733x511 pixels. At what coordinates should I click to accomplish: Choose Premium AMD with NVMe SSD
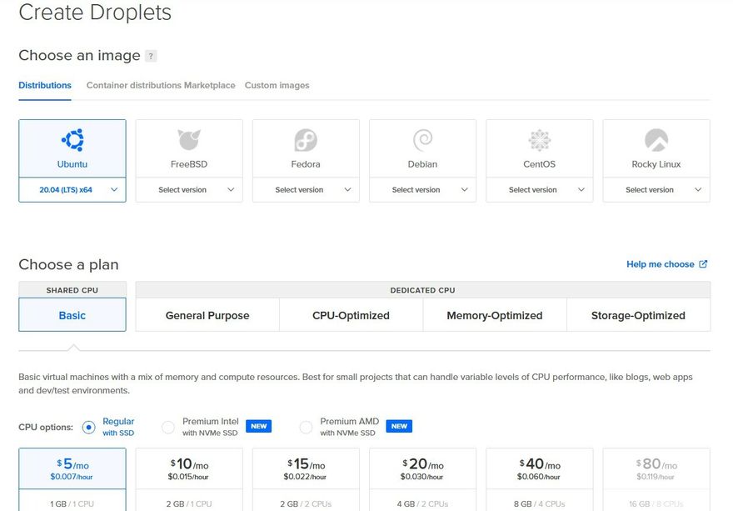click(307, 427)
